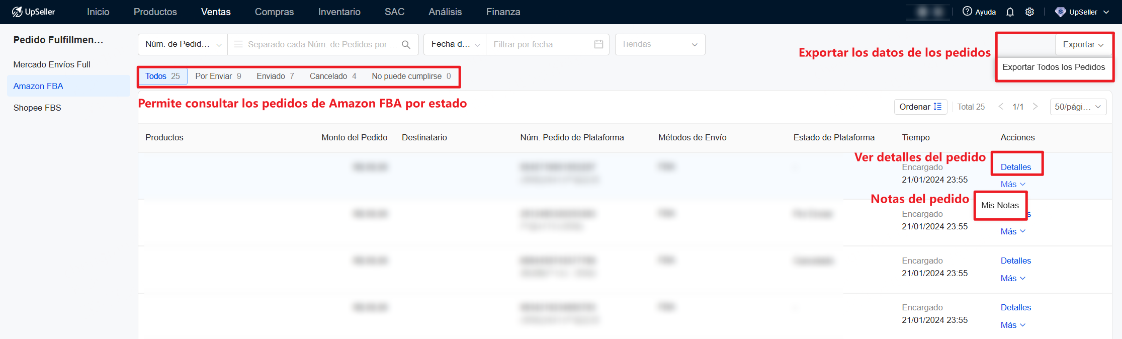Open the notifications bell
Image resolution: width=1122 pixels, height=339 pixels.
click(1010, 12)
